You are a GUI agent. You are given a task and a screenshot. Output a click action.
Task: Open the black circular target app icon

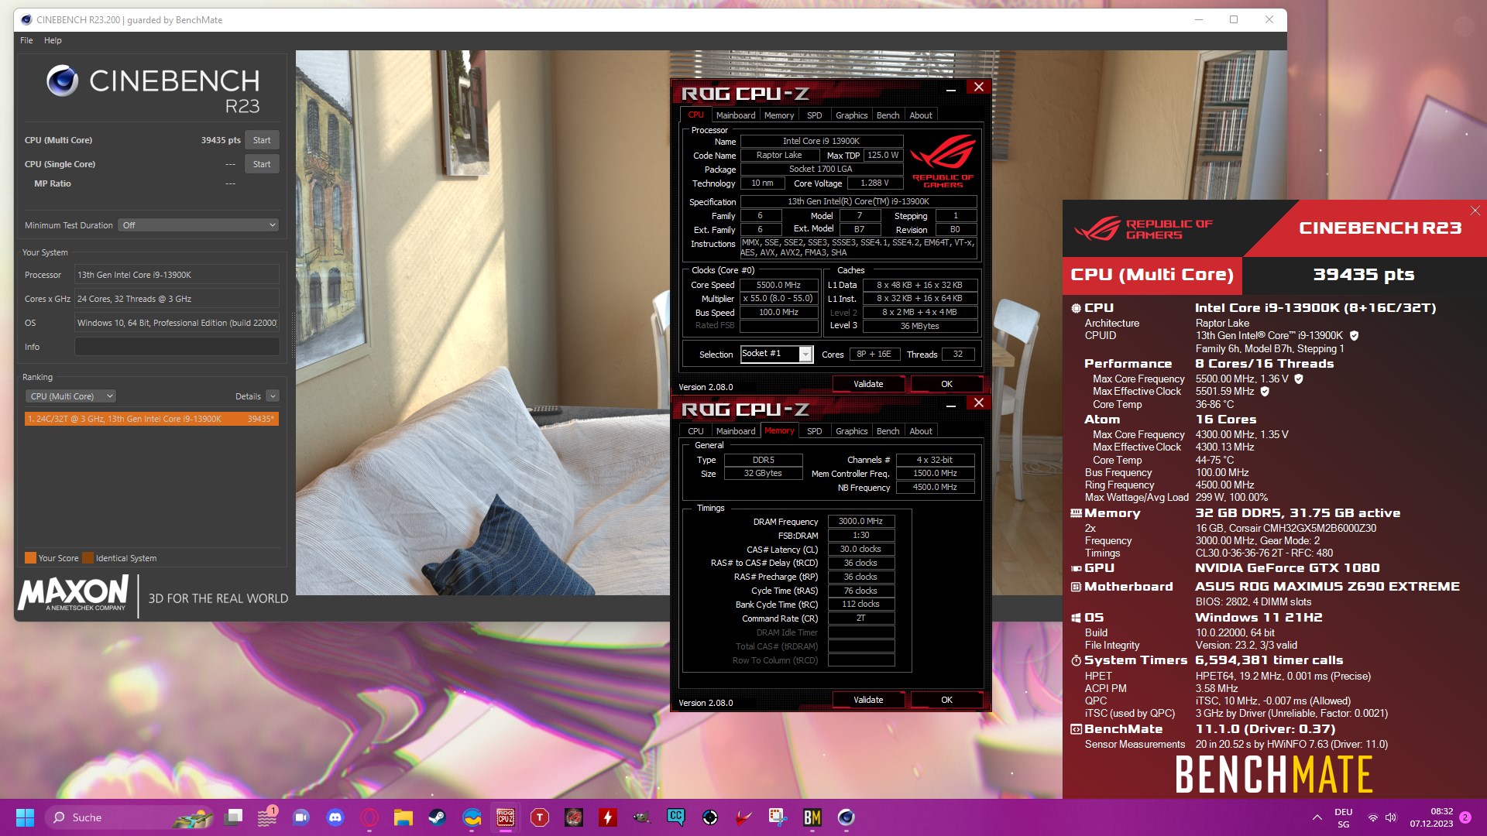710,817
